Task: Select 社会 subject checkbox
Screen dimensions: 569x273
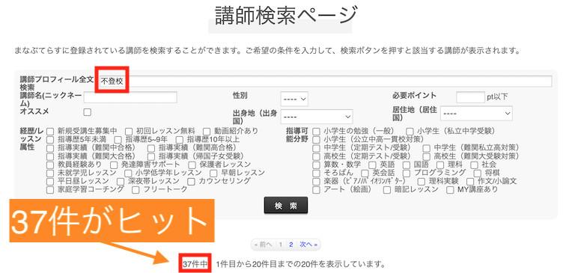Action: [474, 165]
